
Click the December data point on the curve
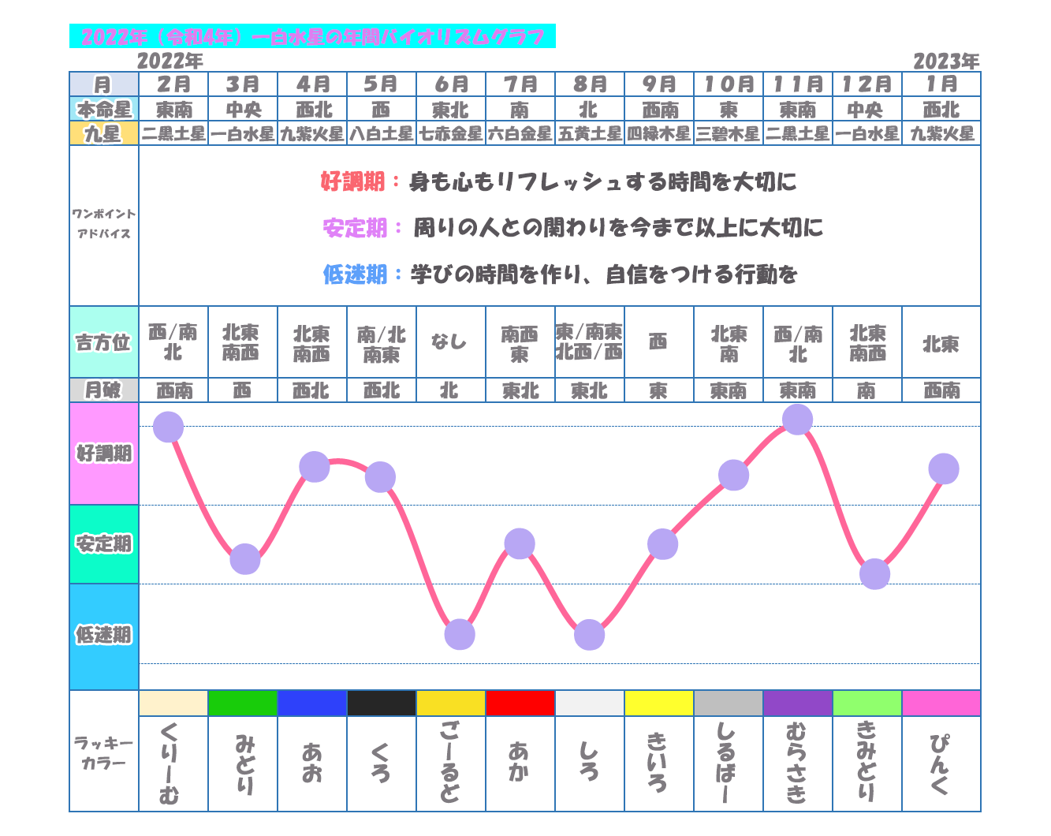coord(874,574)
